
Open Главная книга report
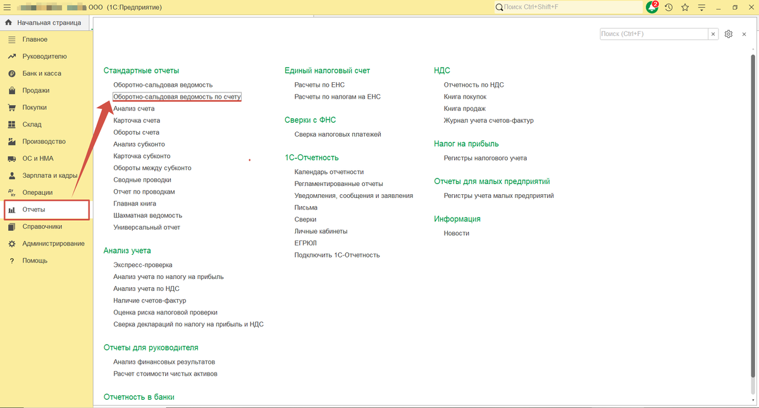point(135,204)
